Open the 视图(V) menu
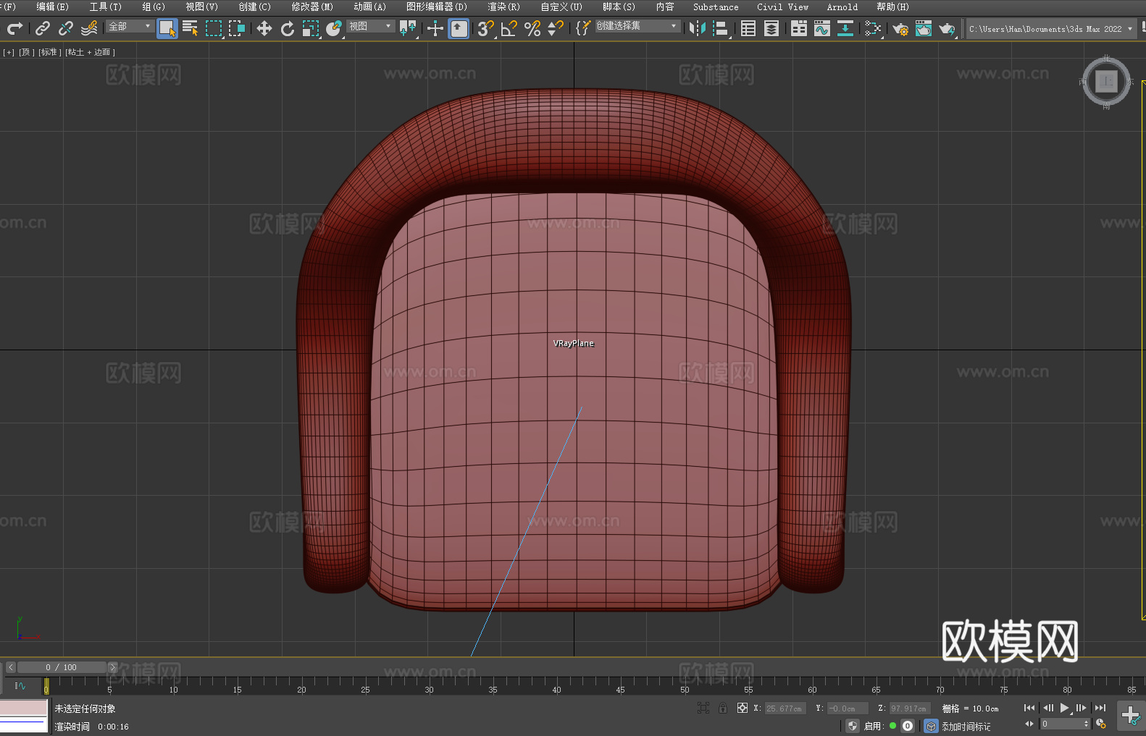The height and width of the screenshot is (736, 1146). coord(202,7)
